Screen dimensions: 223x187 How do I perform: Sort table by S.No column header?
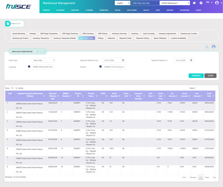[x=10, y=94]
